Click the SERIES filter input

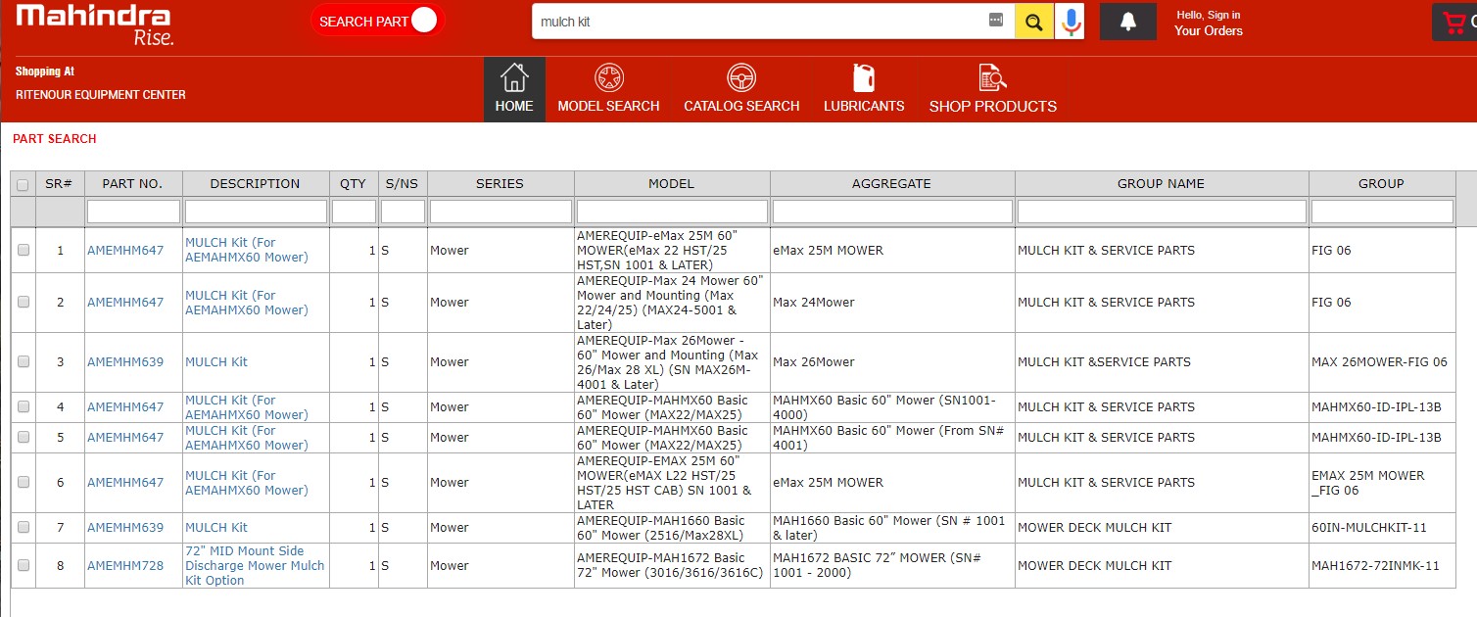500,212
